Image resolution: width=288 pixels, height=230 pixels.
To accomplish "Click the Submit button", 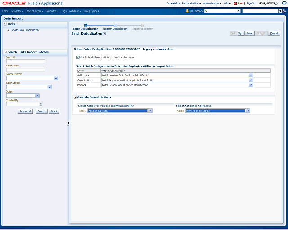I will [261, 33].
